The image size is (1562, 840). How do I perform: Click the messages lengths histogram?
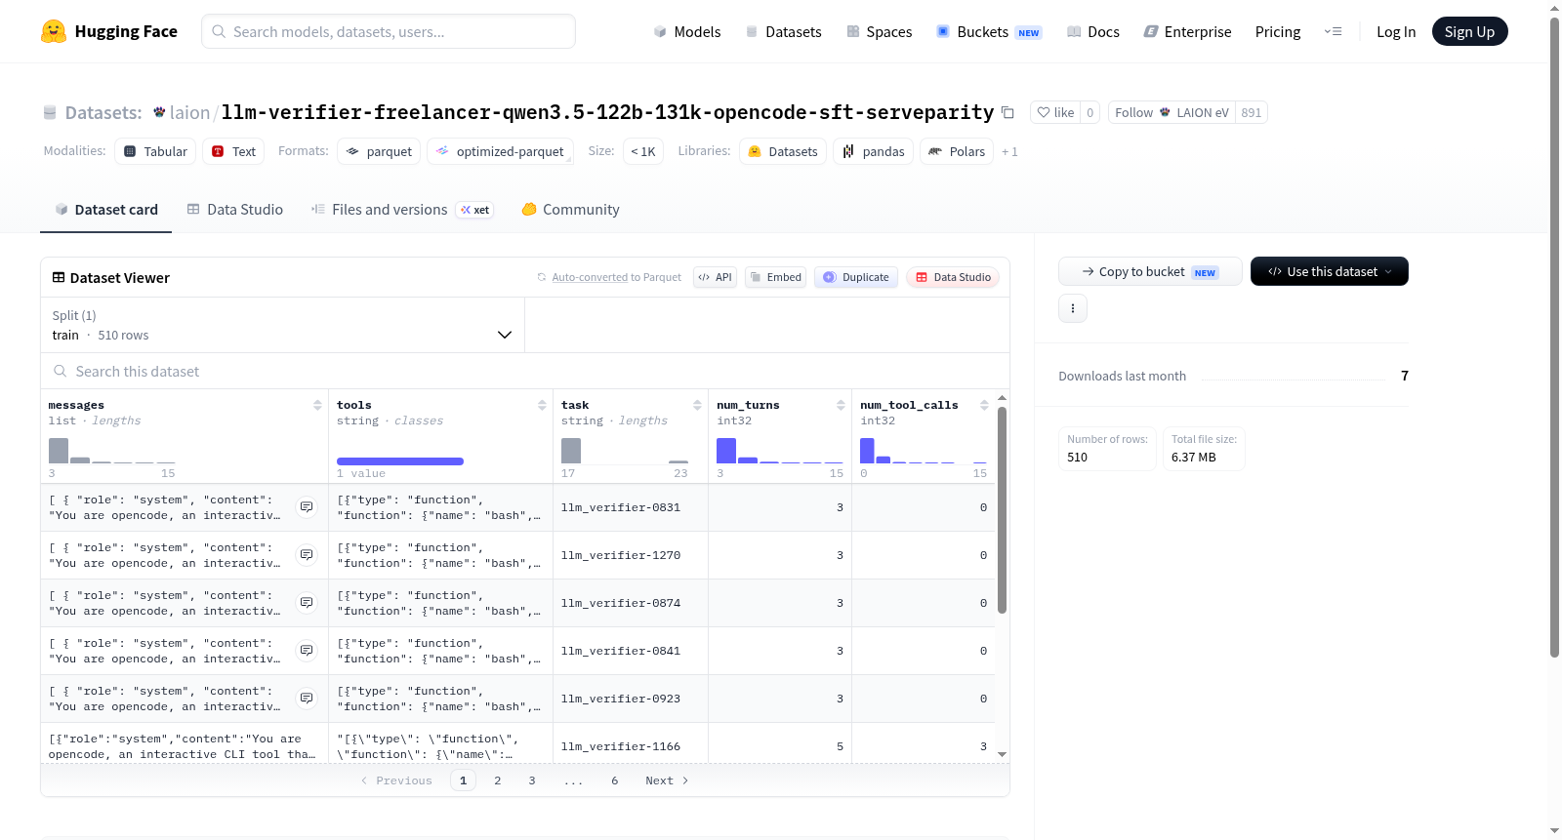coord(112,451)
